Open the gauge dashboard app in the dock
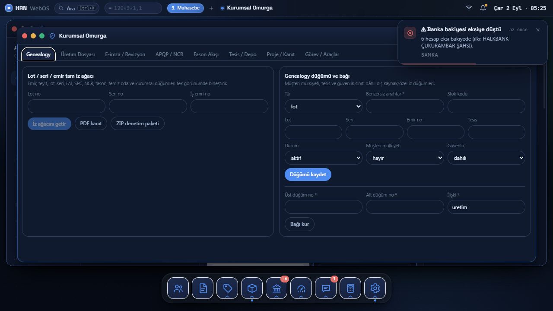The height and width of the screenshot is (311, 553). 301,288
